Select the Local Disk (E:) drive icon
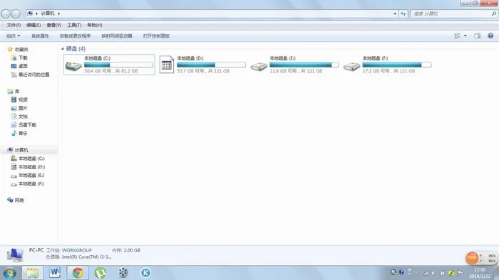Viewport: 499px width, 280px height. (x=259, y=67)
